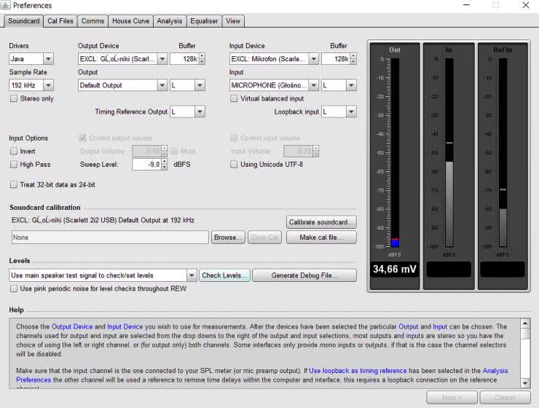Check Treat 32-bit data as 24-bit
The height and width of the screenshot is (408, 539).
[x=14, y=184]
